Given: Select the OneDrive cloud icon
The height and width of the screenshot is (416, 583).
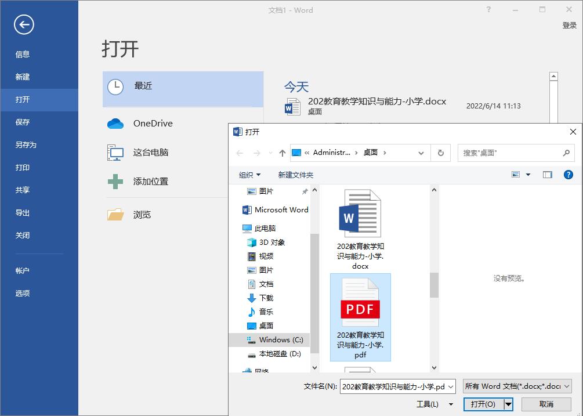Looking at the screenshot, I should [115, 123].
